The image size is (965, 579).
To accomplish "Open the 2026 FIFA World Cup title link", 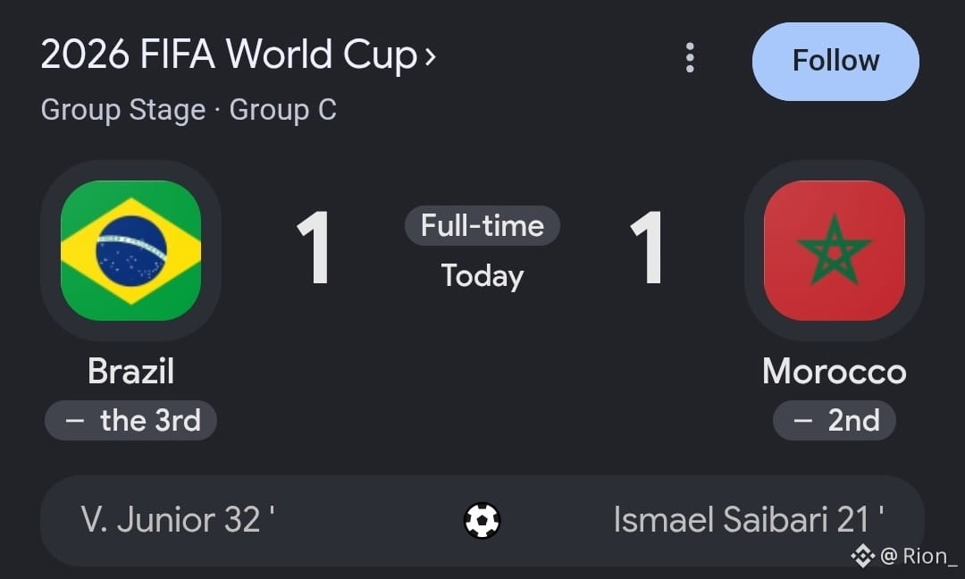I will click(230, 55).
